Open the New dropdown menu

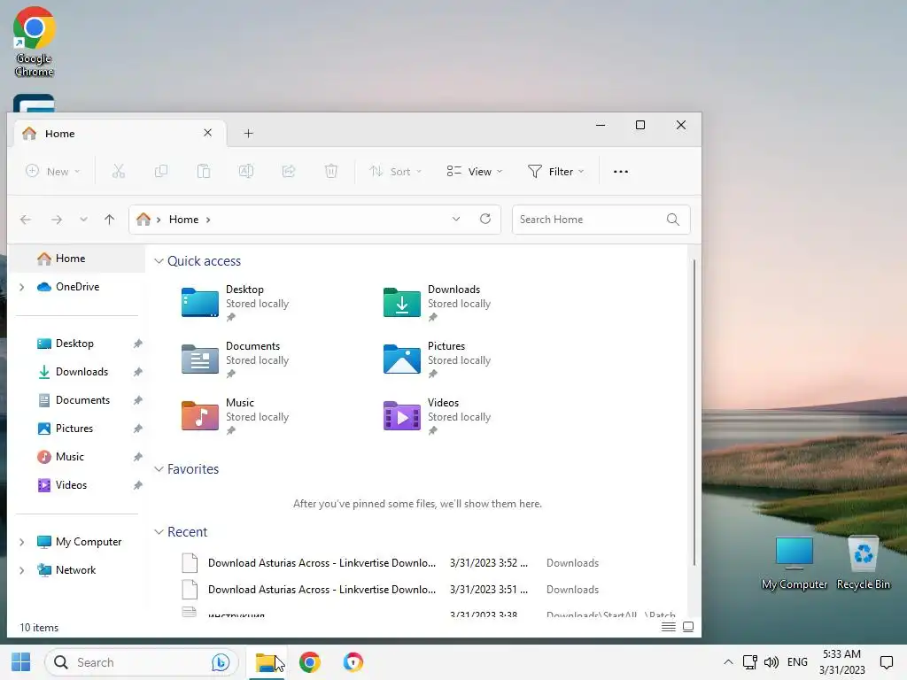[x=52, y=171]
